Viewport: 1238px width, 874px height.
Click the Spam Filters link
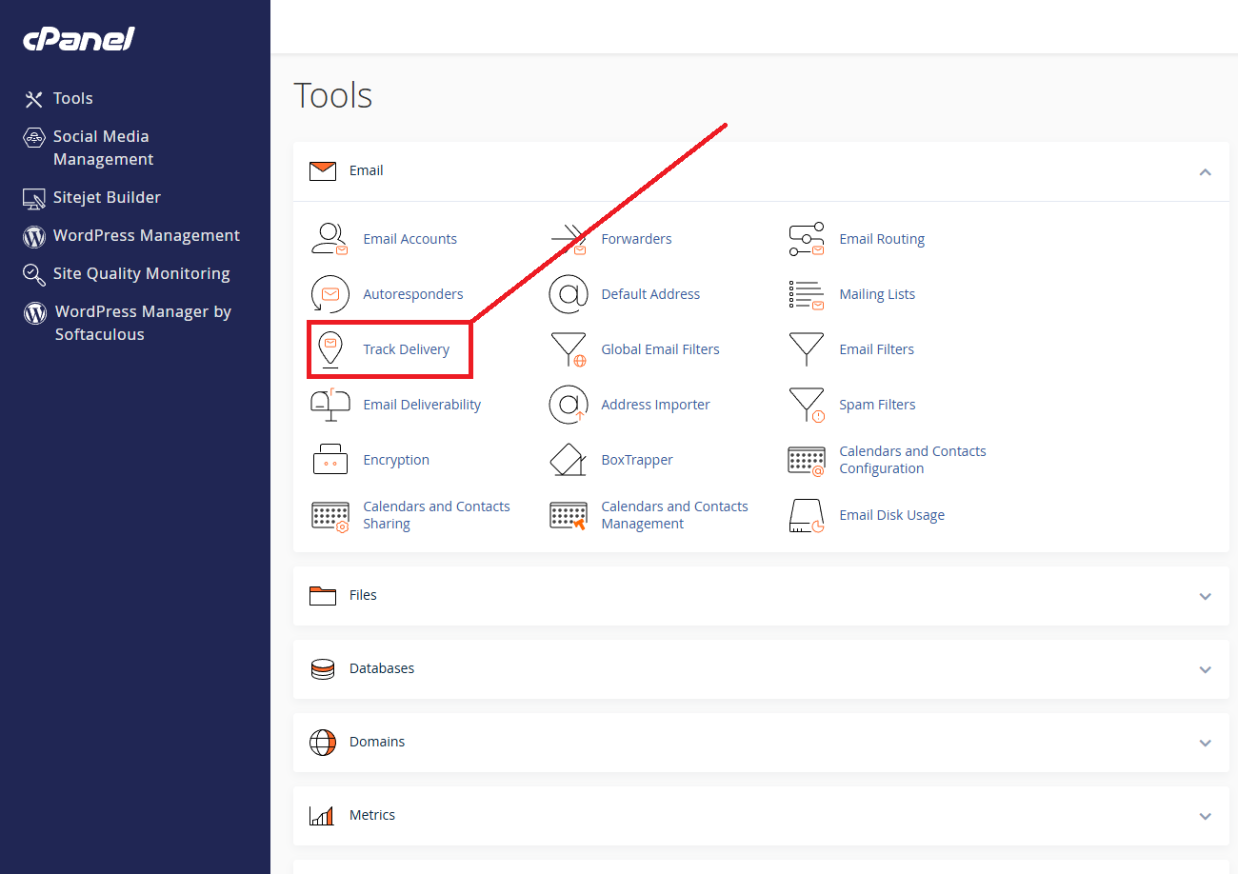click(x=877, y=405)
